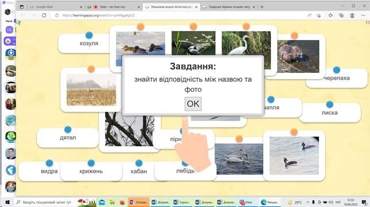This screenshot has height=207, width=370.
Task: Open the blue anchor emblem Viber chat
Action: click(x=10, y=54)
